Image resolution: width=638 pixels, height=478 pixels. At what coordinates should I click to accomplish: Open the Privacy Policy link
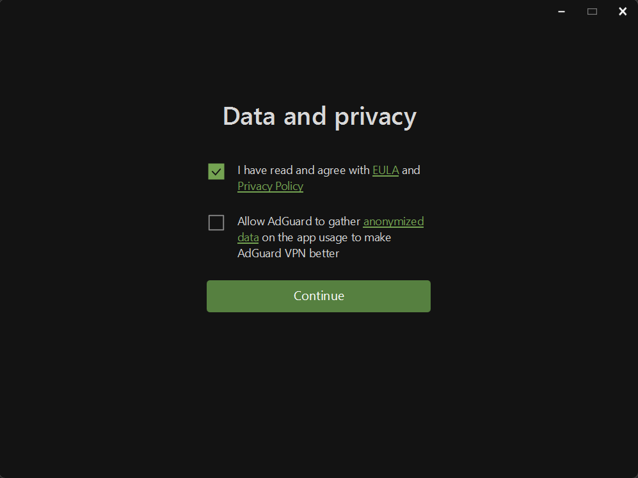270,186
